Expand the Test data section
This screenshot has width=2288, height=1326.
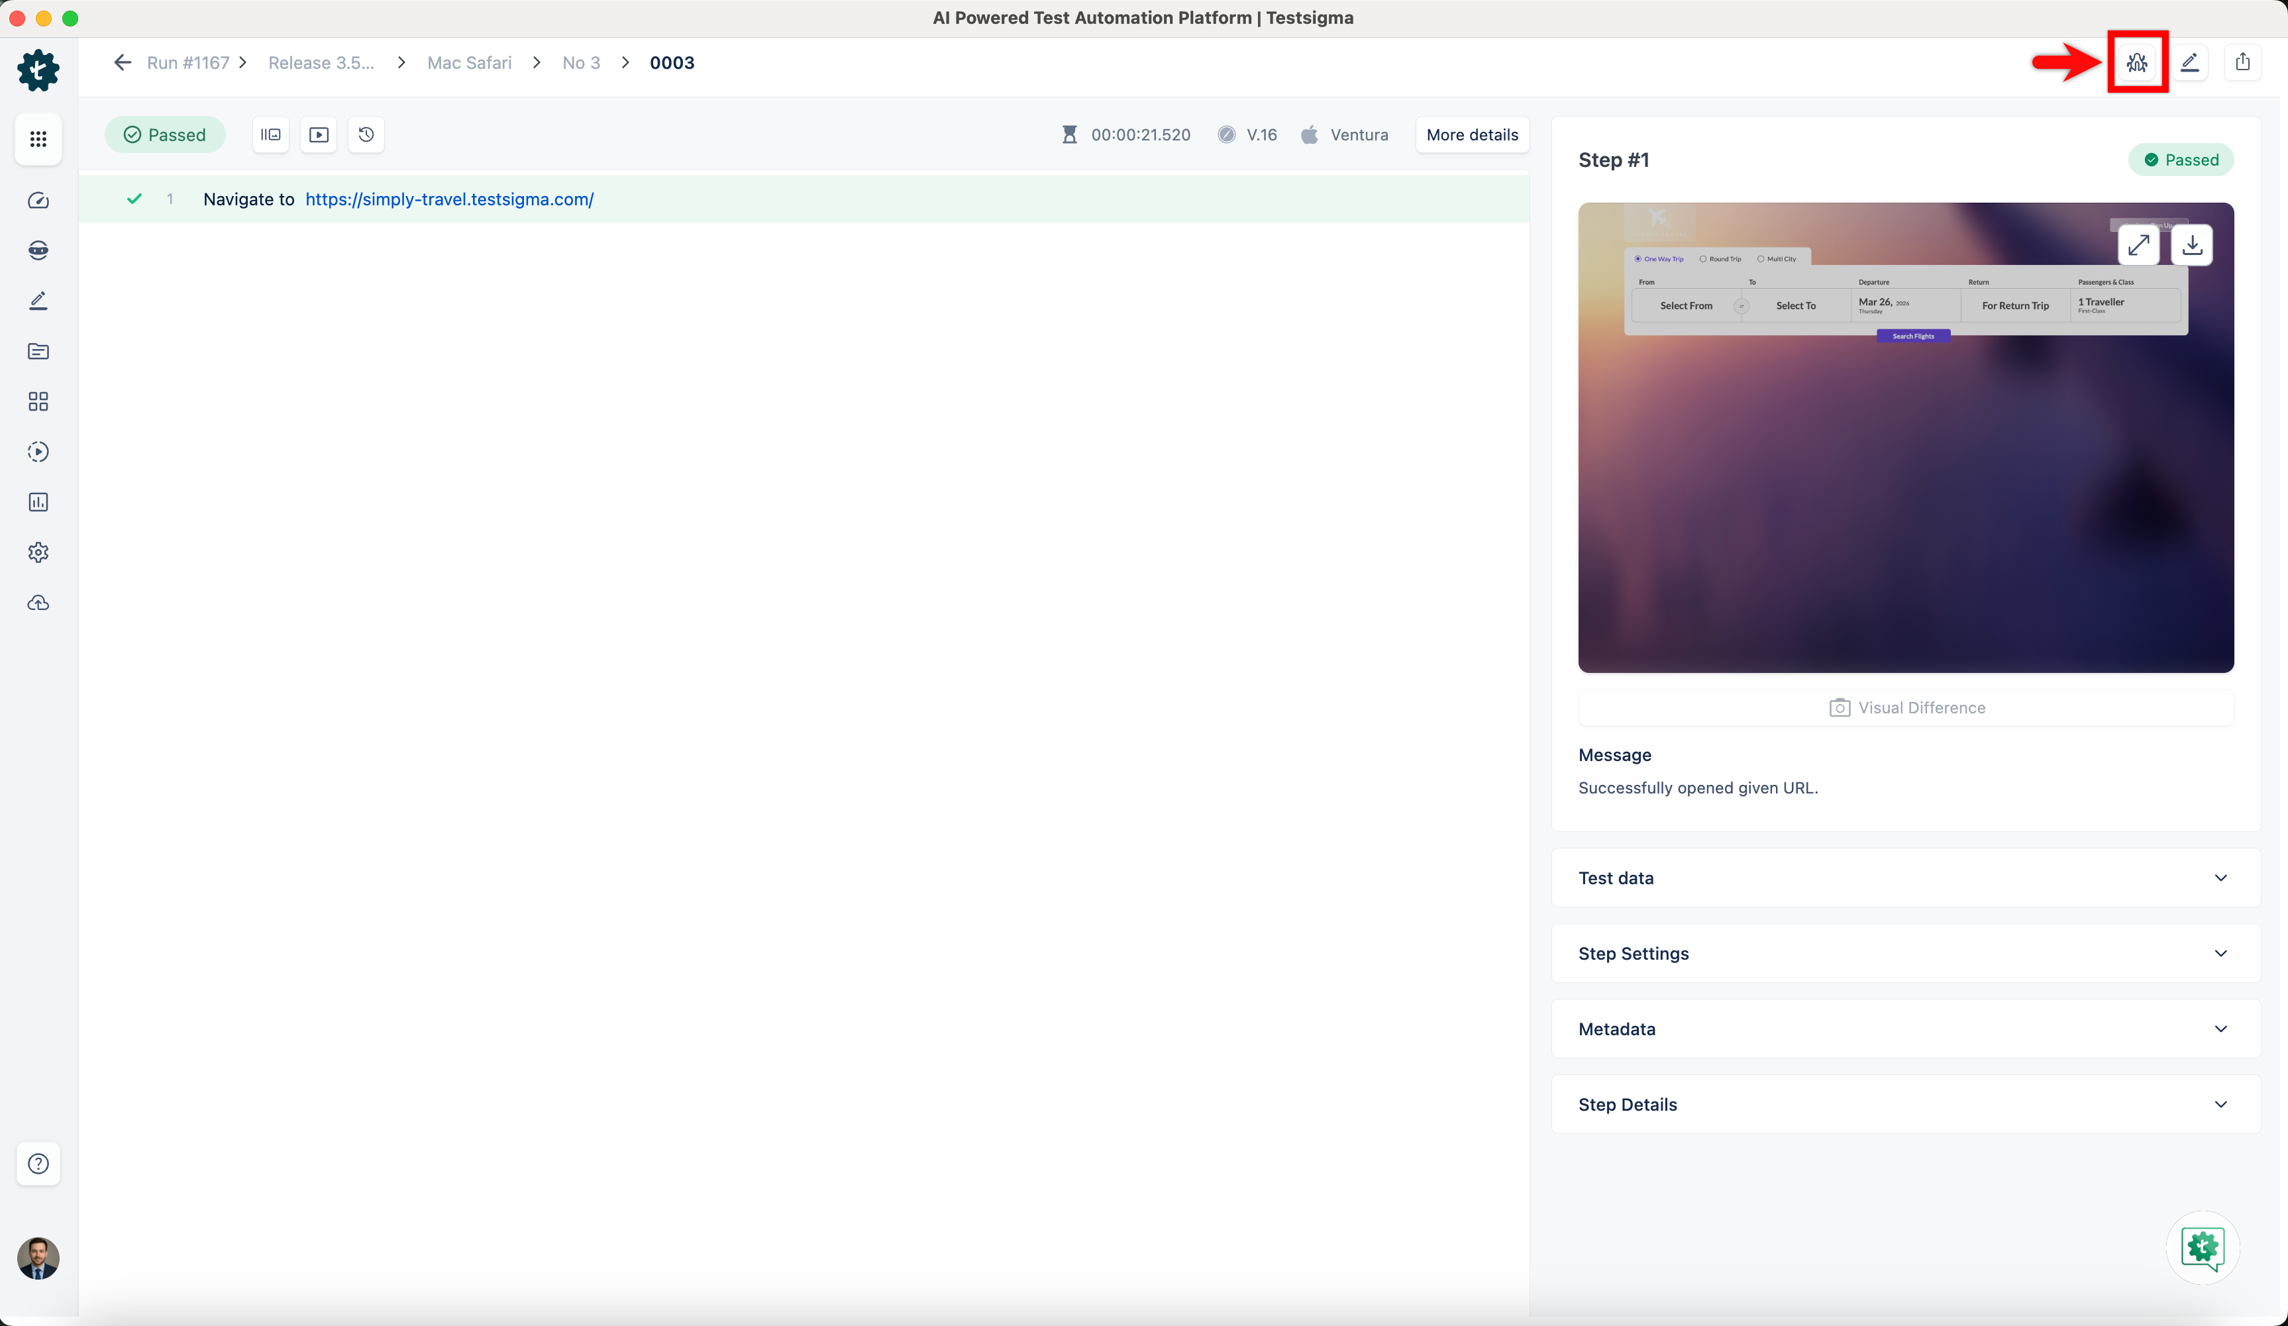pyautogui.click(x=1904, y=878)
